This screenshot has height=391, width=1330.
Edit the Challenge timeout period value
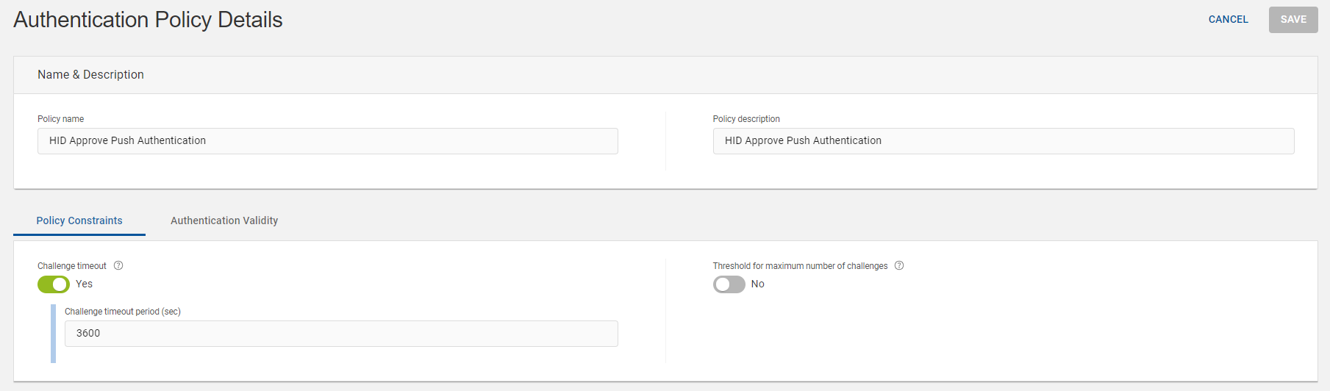pyautogui.click(x=341, y=334)
